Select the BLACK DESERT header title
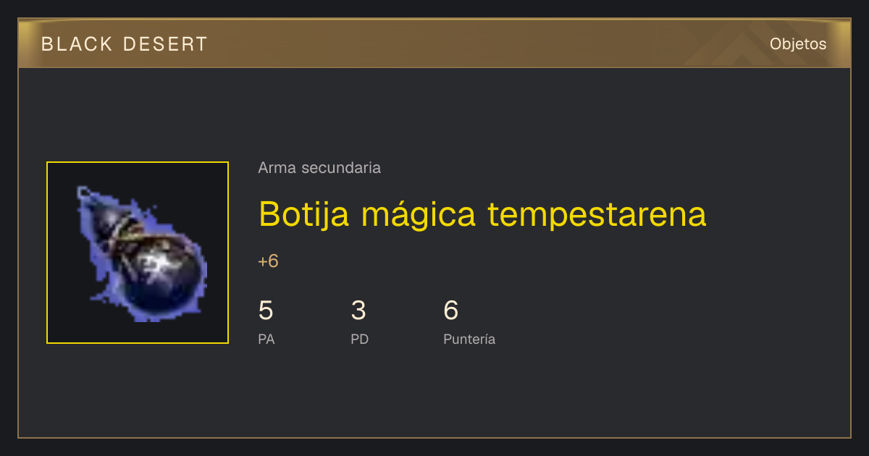Viewport: 869px width, 456px height. pyautogui.click(x=125, y=44)
